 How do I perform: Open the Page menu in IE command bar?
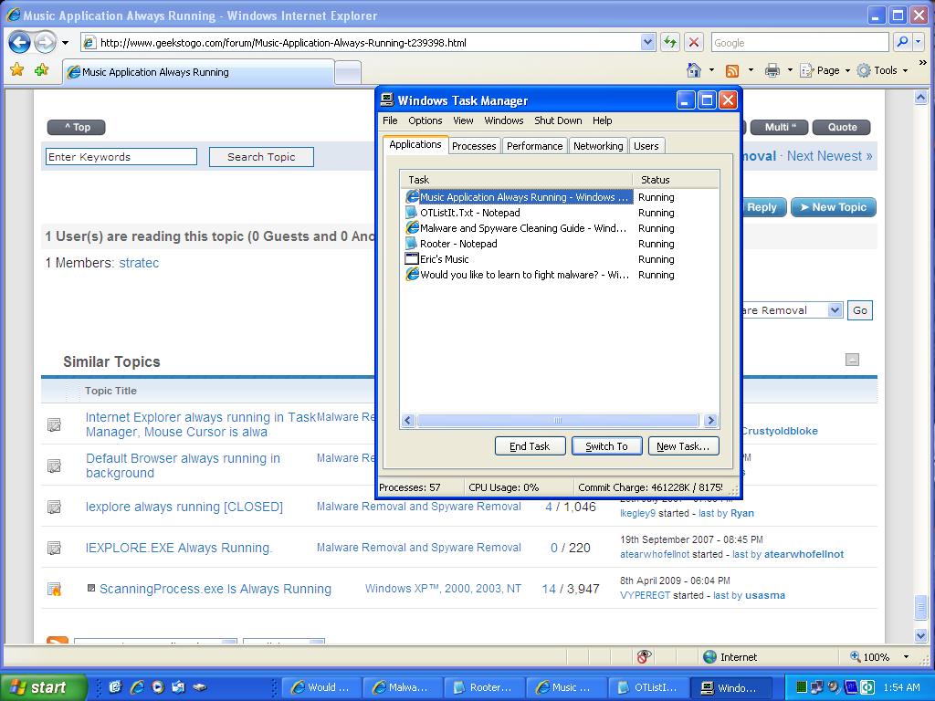coord(825,70)
